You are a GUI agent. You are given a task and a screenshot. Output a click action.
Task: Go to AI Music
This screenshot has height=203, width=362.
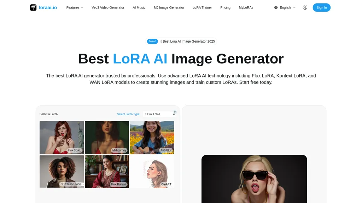(x=139, y=8)
